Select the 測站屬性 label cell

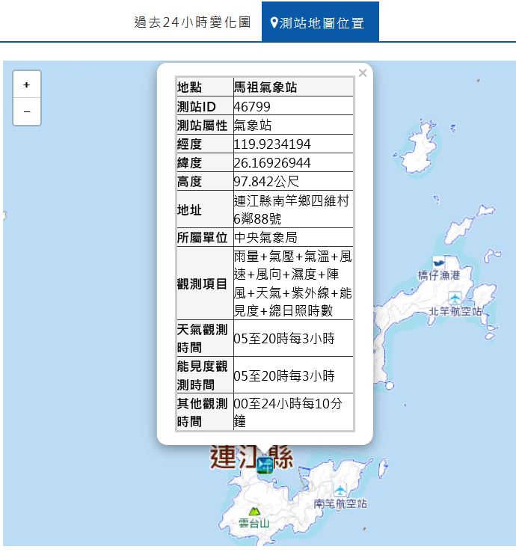coord(205,125)
